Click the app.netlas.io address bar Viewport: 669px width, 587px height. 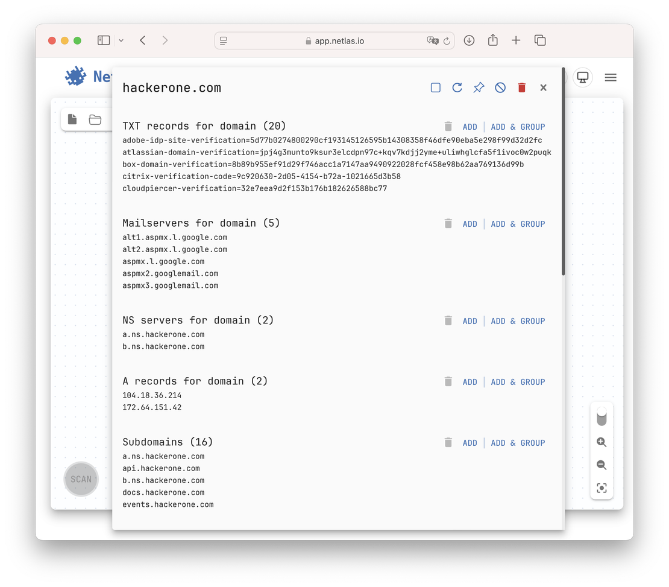334,40
